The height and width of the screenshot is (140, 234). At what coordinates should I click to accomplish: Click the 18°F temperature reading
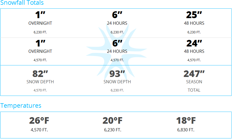[x=186, y=121]
